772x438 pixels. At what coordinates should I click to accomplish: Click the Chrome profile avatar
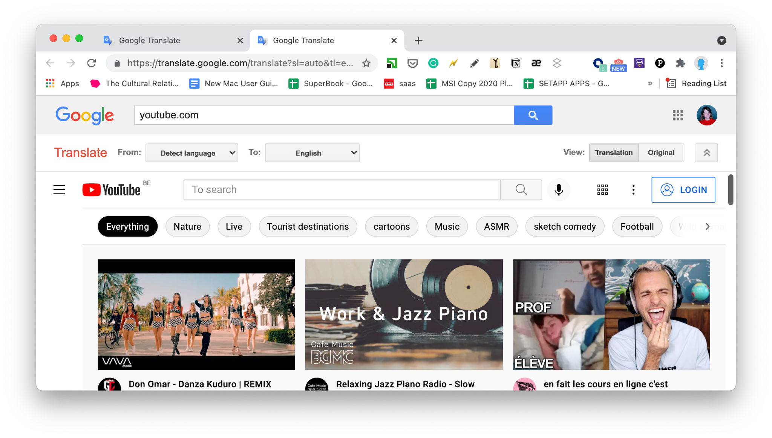701,63
